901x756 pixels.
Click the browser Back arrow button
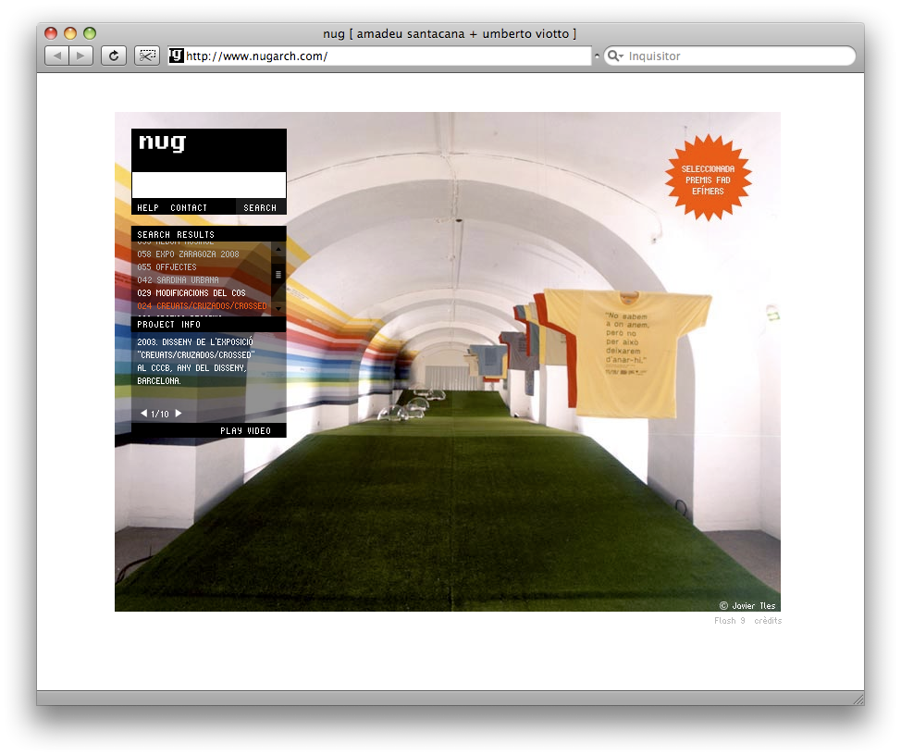point(56,56)
